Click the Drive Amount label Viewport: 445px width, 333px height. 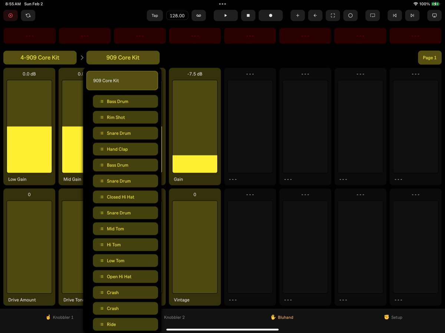pyautogui.click(x=22, y=300)
